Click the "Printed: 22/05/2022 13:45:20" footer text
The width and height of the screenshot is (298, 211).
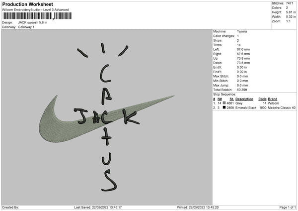coord(198,208)
